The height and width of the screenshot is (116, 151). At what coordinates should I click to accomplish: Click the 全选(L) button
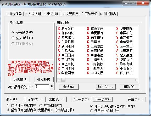coord(69,87)
